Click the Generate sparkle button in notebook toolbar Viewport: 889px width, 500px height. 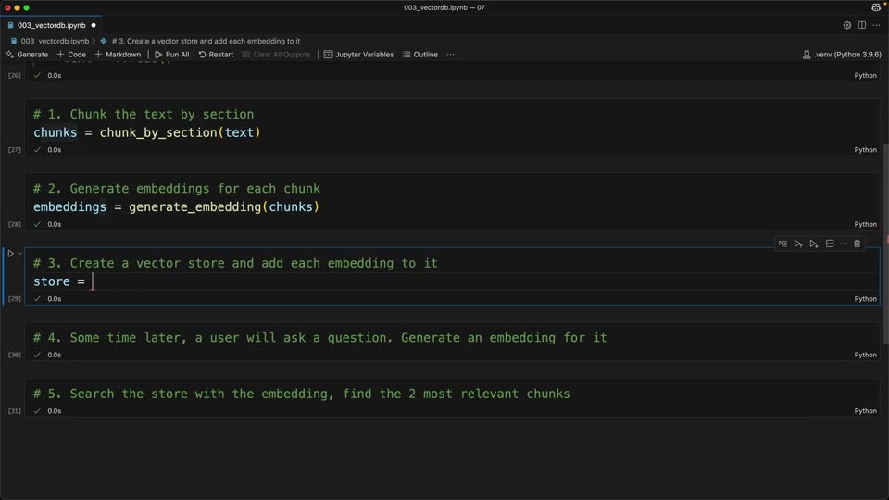(x=27, y=55)
